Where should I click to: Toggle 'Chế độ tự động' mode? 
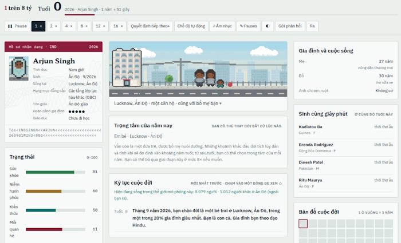191,26
